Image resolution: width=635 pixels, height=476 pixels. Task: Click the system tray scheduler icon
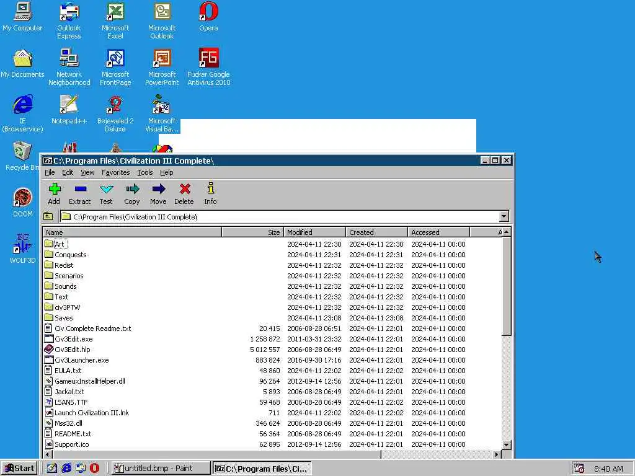click(579, 469)
